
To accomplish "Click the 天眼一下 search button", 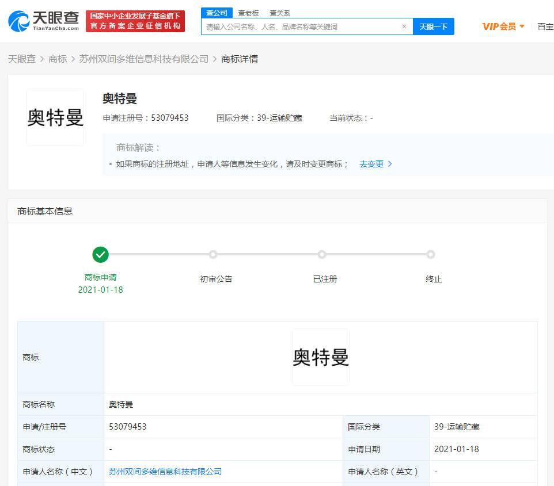I will [x=434, y=26].
